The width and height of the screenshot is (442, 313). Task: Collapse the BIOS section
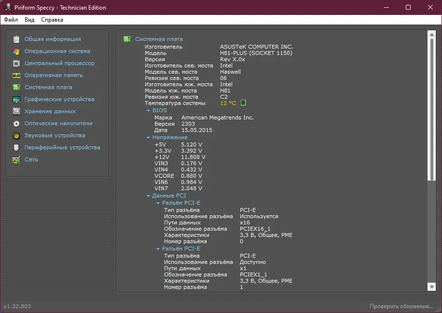coord(148,111)
